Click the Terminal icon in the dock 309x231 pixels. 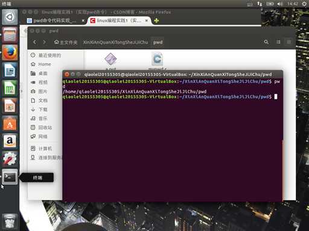pos(10,176)
